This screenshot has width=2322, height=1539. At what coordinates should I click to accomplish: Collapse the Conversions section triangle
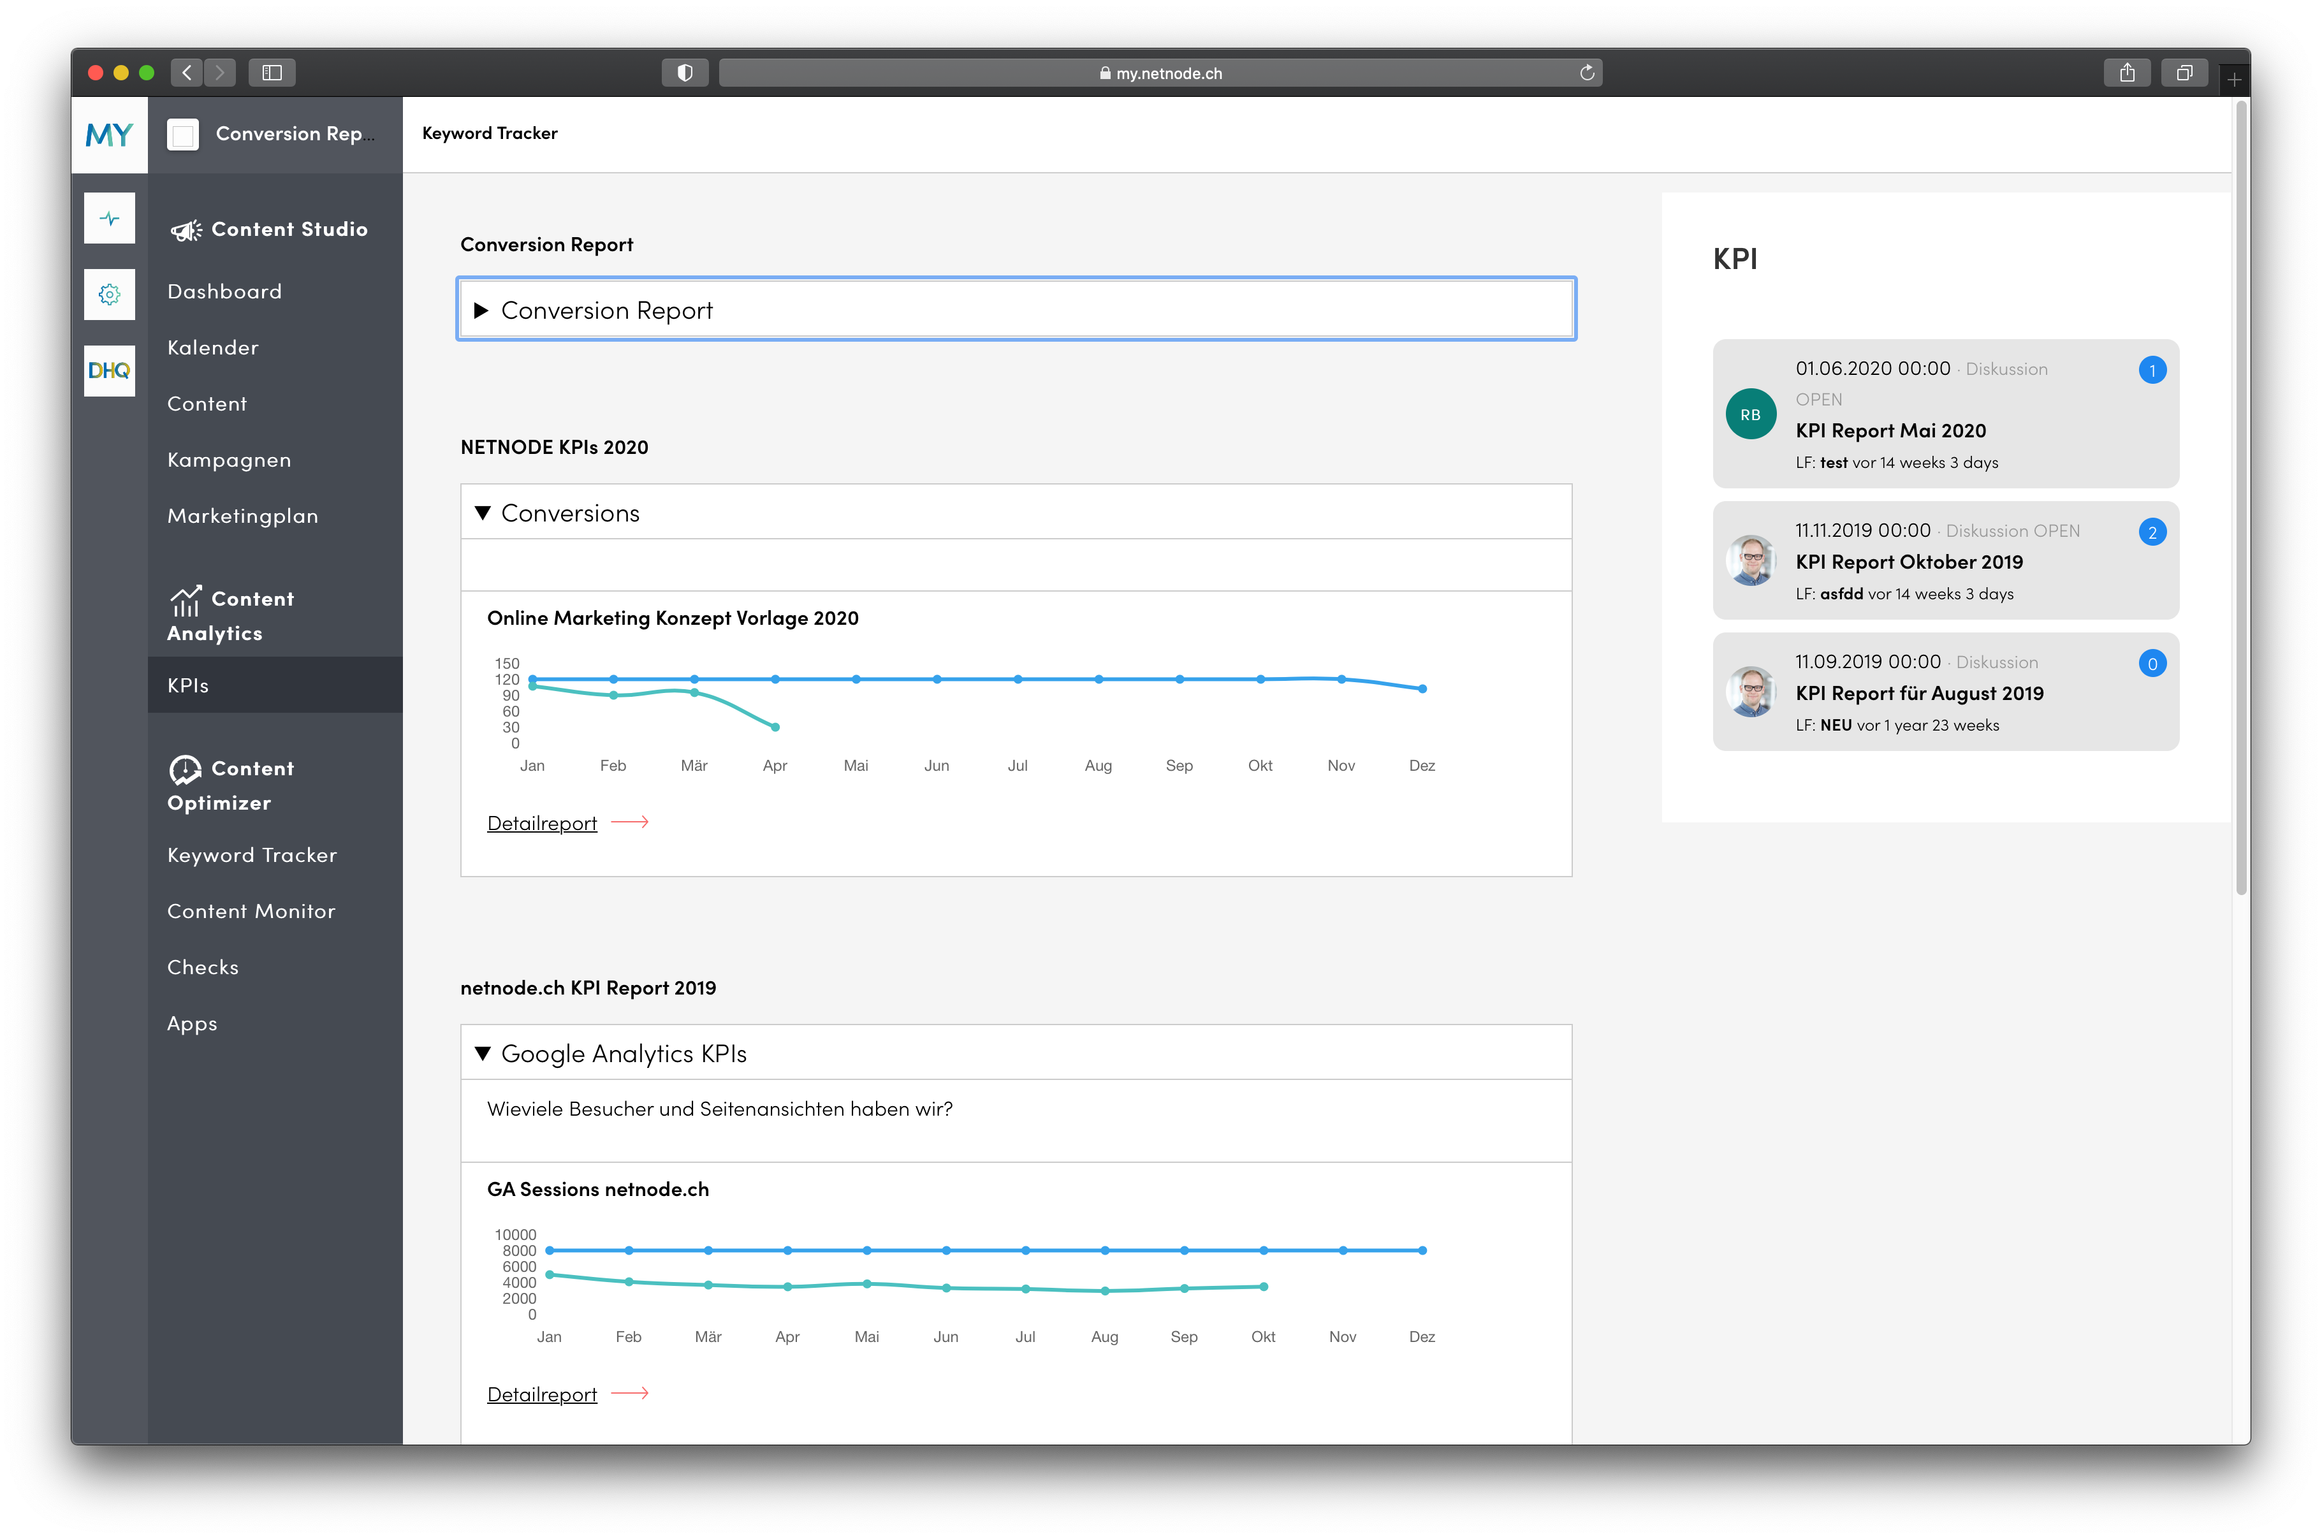482,513
